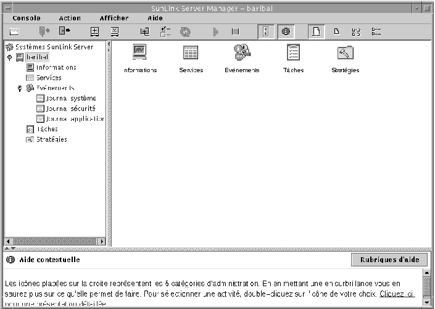The image size is (435, 309).
Task: Open the Informations icon in the right pane
Action: coord(139,52)
